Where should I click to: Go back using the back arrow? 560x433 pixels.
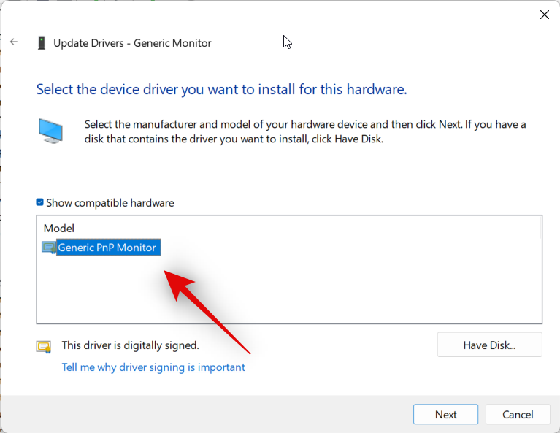tap(14, 42)
